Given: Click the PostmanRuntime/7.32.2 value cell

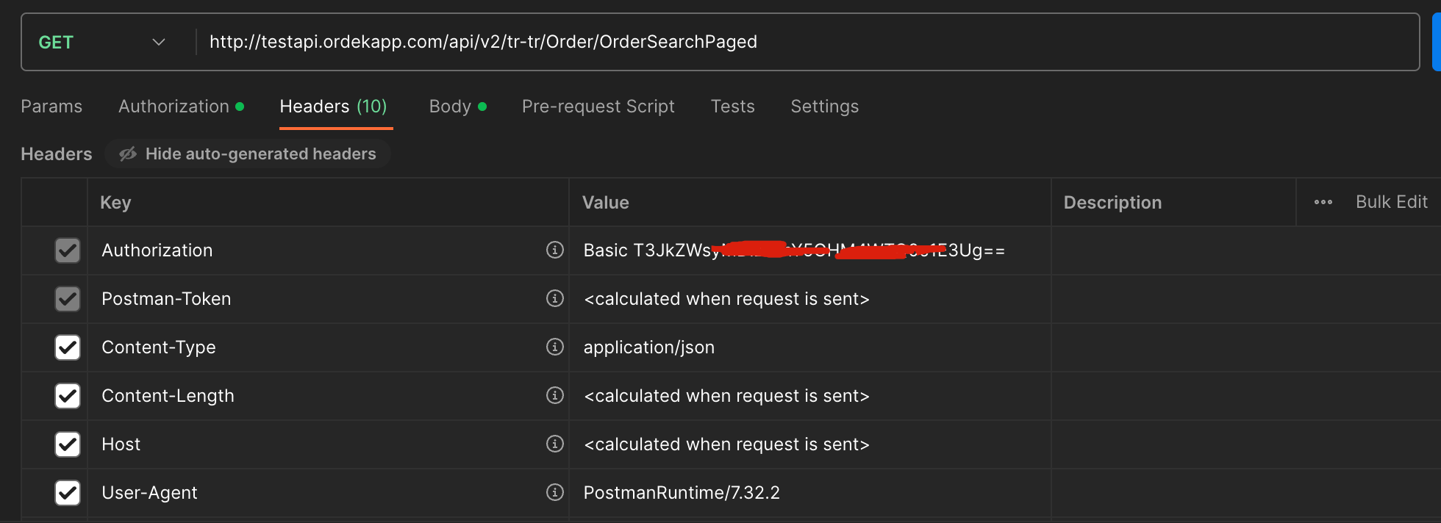Looking at the screenshot, I should pos(810,493).
